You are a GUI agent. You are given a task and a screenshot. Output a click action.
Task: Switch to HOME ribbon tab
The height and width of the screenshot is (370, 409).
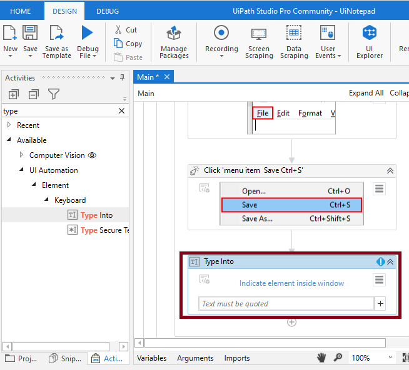coord(21,11)
